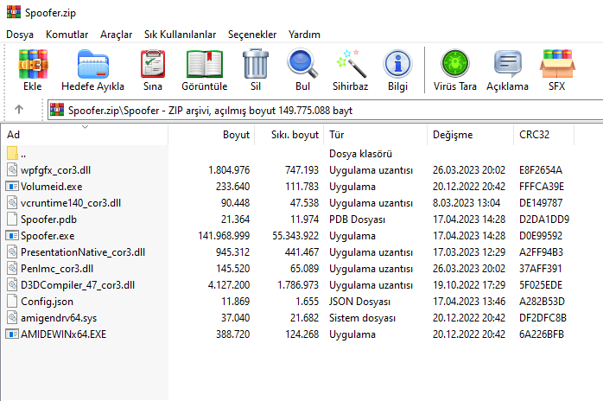The height and width of the screenshot is (401, 603).
Task: Select the D3DCompiler_47_cor3.dll file icon
Action: (x=12, y=285)
